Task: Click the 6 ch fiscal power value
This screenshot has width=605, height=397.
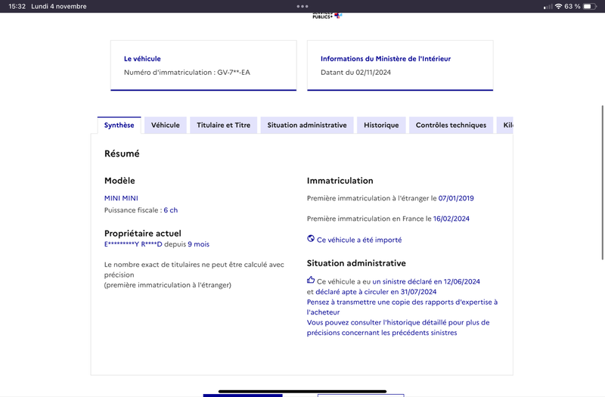Action: tap(171, 210)
